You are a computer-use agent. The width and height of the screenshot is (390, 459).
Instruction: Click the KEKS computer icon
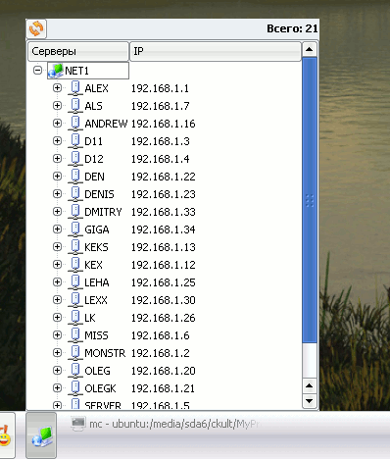tap(75, 247)
